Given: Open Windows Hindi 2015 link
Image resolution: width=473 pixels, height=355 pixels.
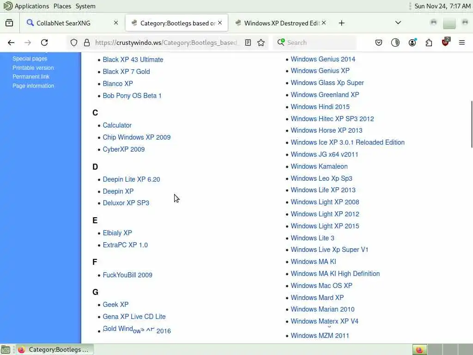Looking at the screenshot, I should 320,107.
